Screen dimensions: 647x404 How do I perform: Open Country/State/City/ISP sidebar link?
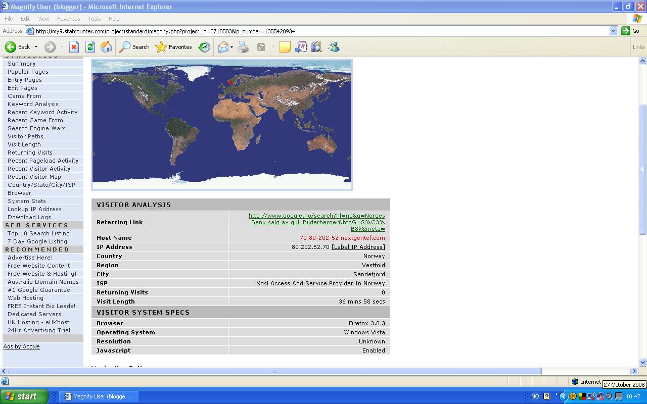pyautogui.click(x=41, y=185)
